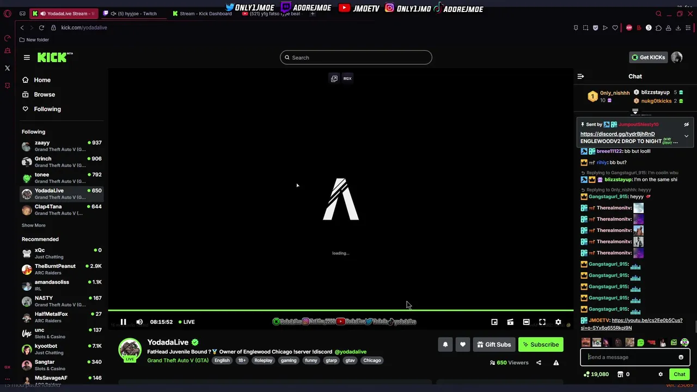The height and width of the screenshot is (392, 697).
Task: Open user profile avatar menu
Action: [x=677, y=57]
